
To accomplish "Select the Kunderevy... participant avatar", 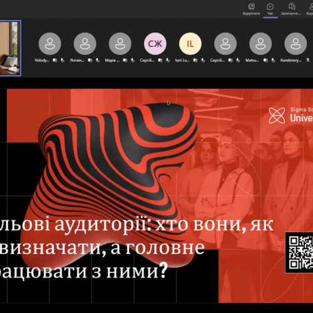I will 295,44.
